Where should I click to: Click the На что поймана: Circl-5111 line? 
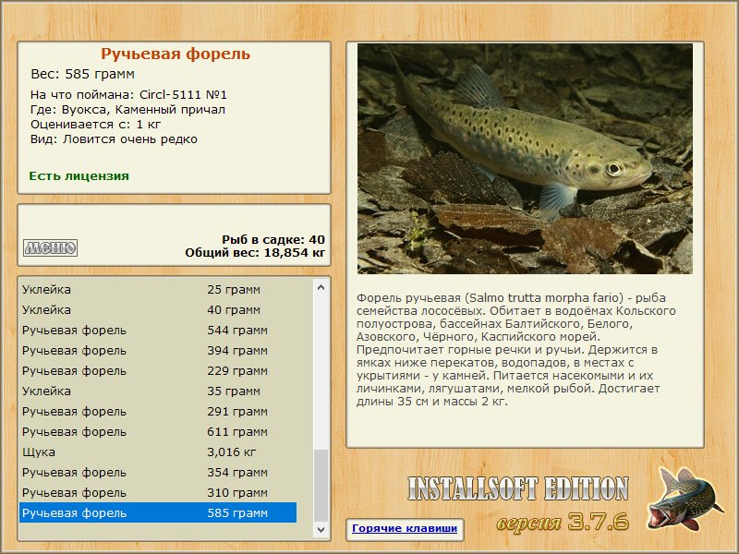tap(128, 95)
